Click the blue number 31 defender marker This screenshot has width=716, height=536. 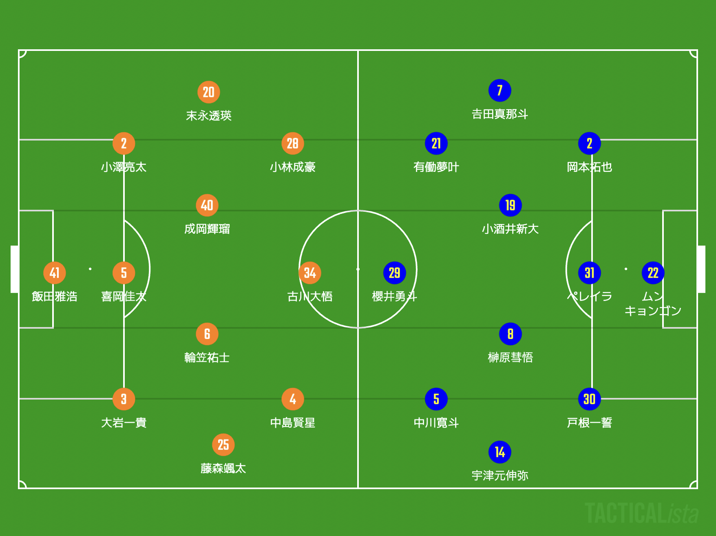click(589, 272)
